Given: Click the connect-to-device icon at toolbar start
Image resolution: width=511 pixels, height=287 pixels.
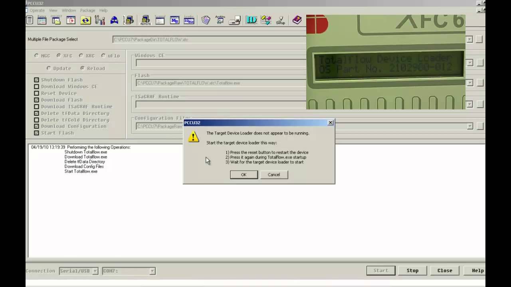Looking at the screenshot, I should [x=30, y=20].
